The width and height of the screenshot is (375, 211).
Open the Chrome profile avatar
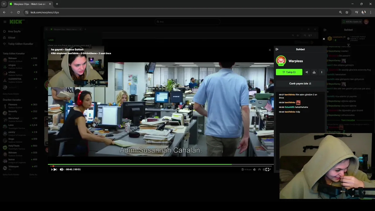(364, 12)
